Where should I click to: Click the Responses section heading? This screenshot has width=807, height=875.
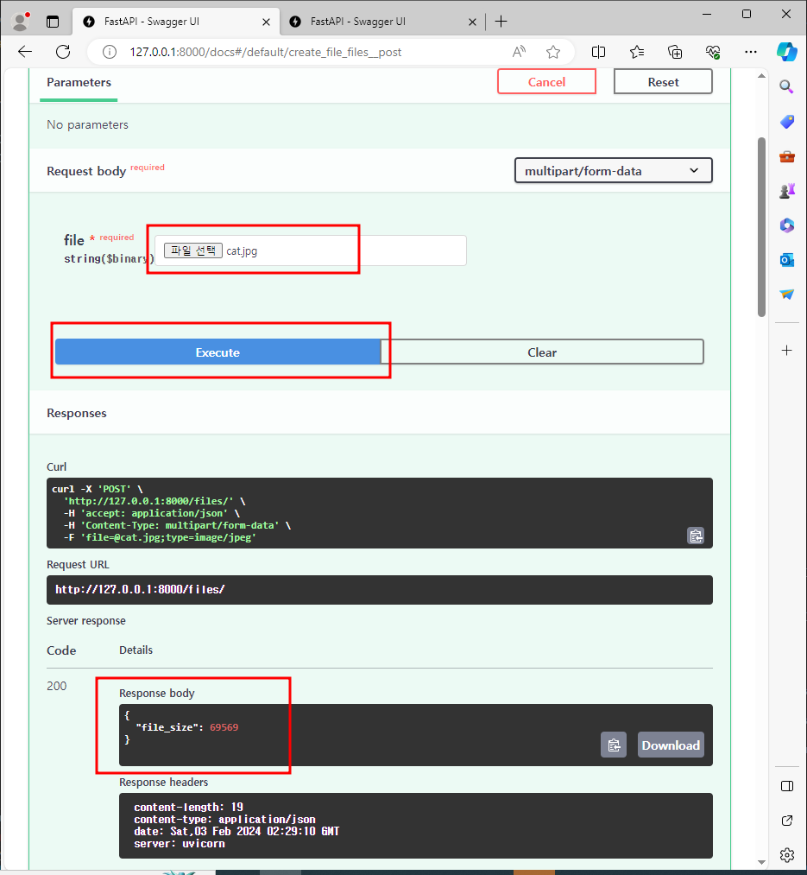pos(77,413)
